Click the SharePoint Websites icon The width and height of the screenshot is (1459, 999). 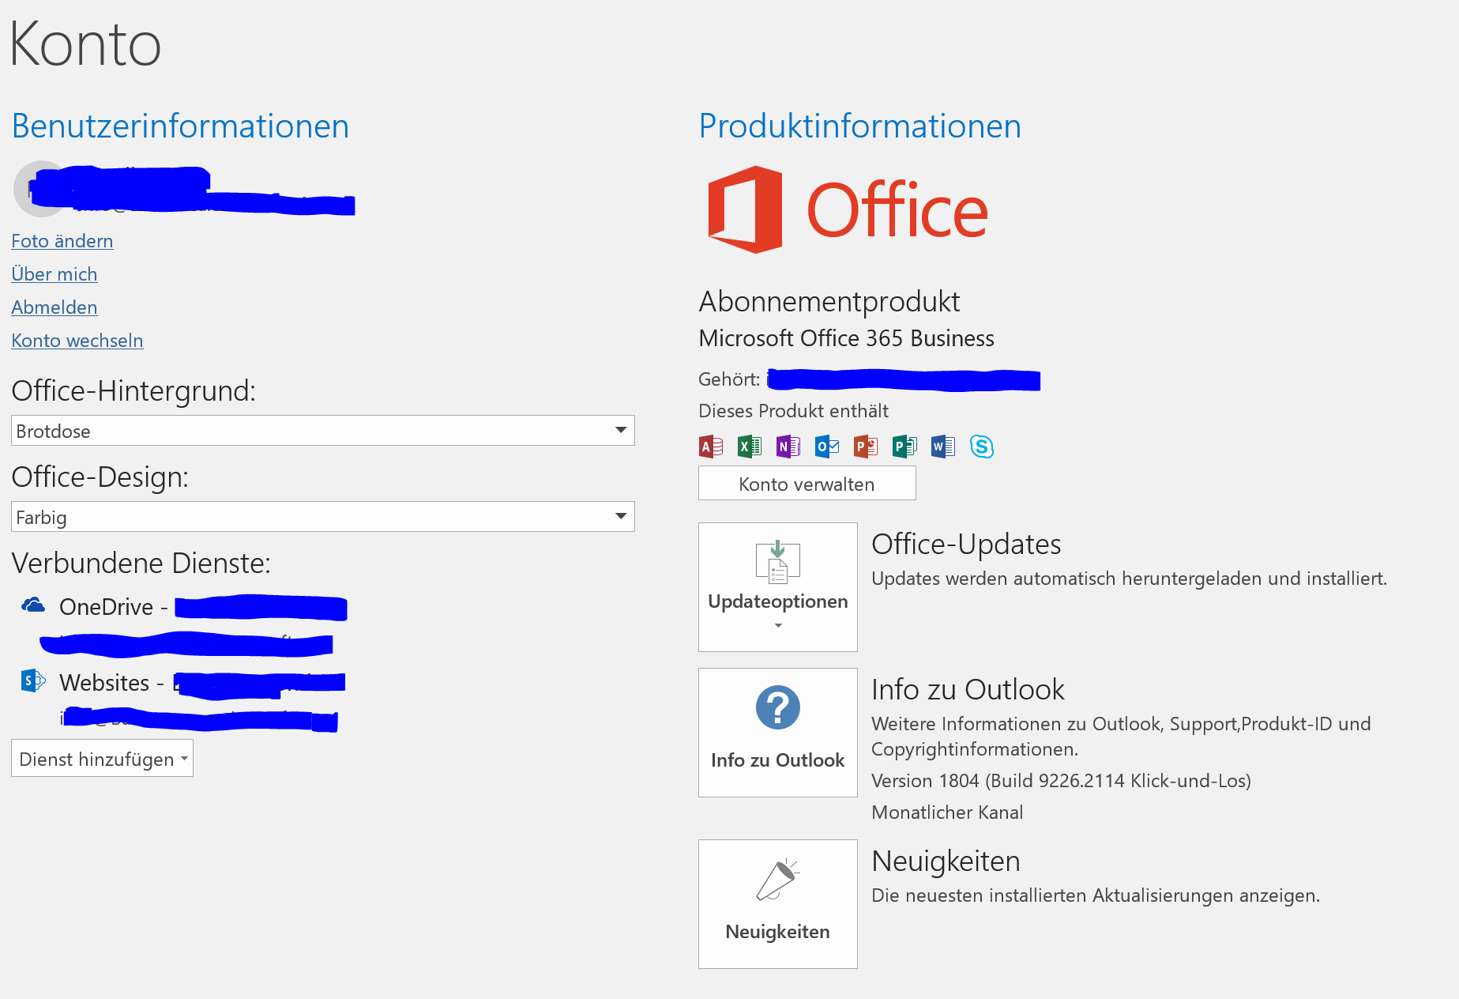click(33, 680)
